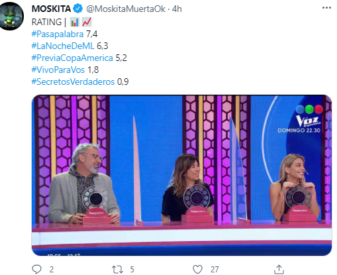
Task: Click the like count 27
Action: [215, 270]
